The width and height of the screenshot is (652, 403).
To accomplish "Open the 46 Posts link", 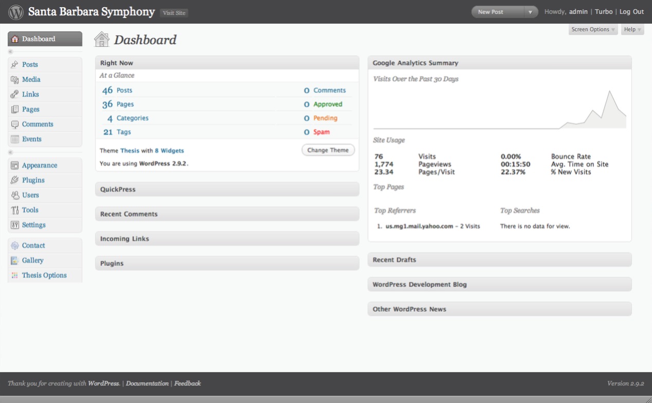I will point(117,91).
